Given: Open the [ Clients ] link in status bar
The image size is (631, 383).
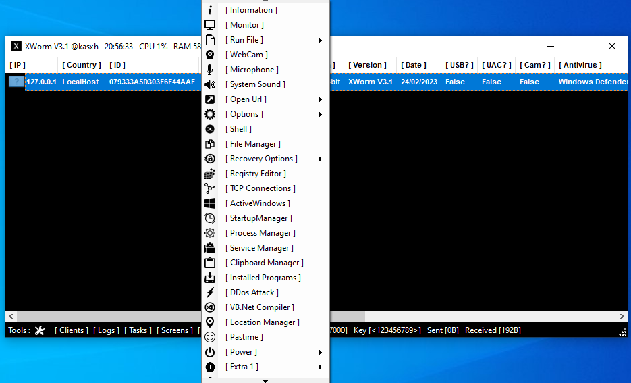Looking at the screenshot, I should (72, 330).
